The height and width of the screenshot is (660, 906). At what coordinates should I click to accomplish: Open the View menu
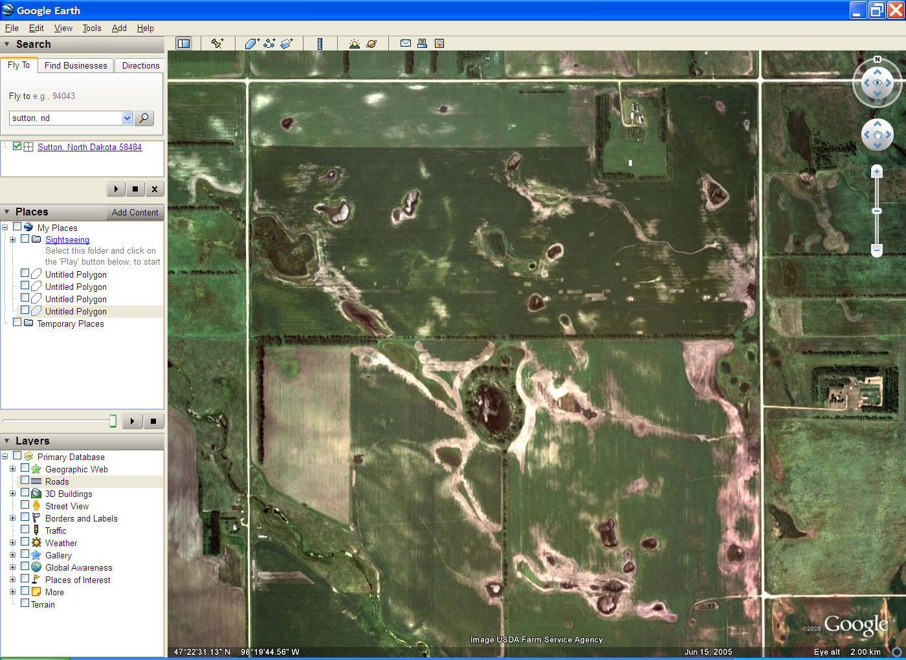tap(63, 28)
